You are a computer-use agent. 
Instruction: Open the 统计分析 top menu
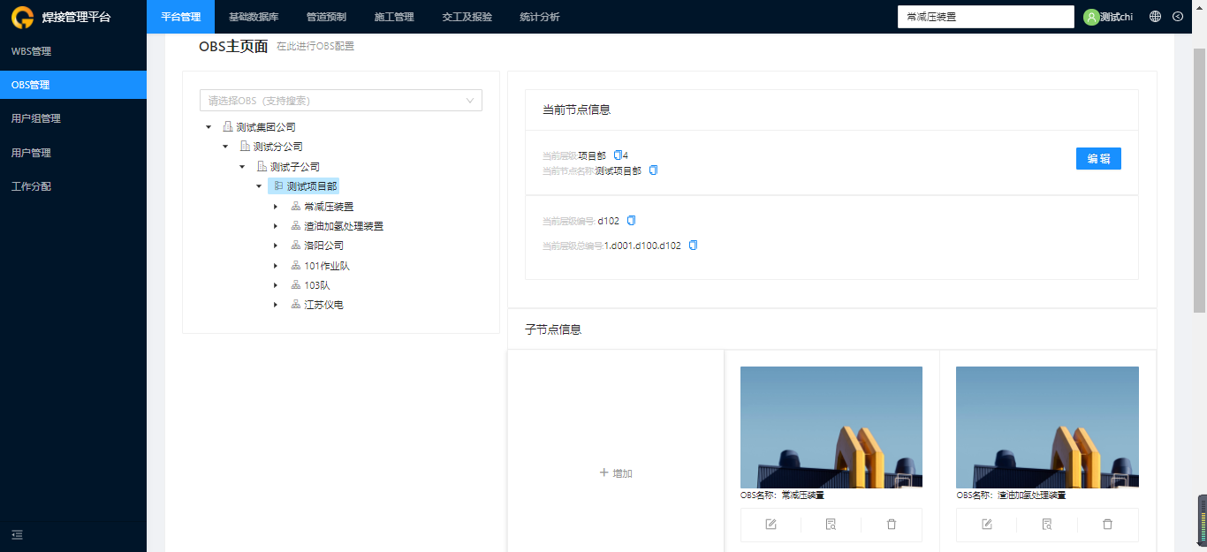539,17
